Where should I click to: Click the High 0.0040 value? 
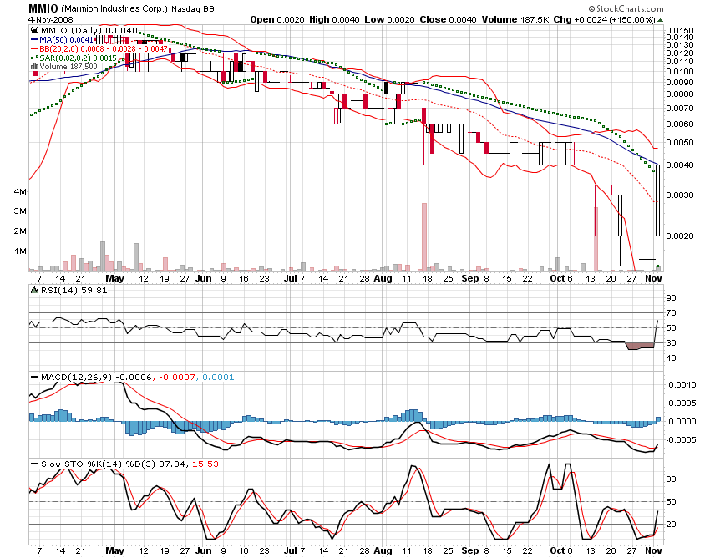click(335, 19)
